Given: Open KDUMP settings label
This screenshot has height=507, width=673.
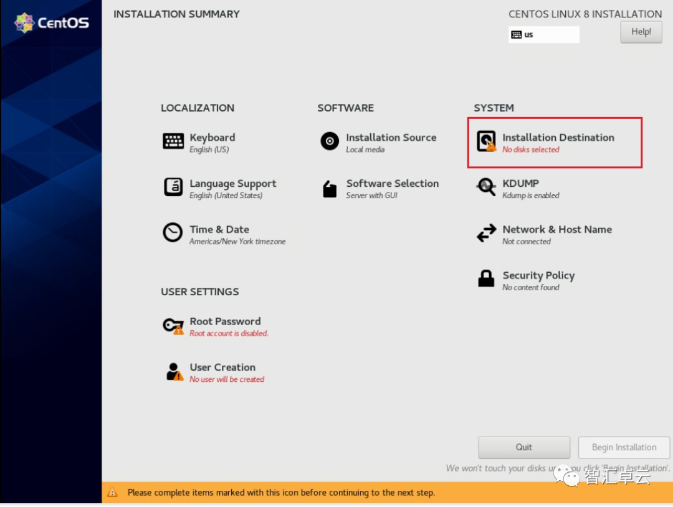Looking at the screenshot, I should click(x=520, y=184).
